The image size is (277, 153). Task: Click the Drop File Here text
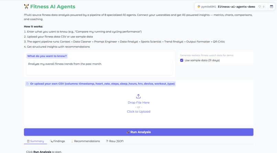point(138,102)
